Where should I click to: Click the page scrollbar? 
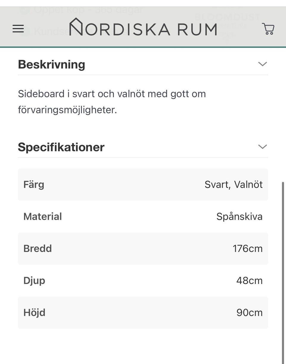tap(283, 268)
